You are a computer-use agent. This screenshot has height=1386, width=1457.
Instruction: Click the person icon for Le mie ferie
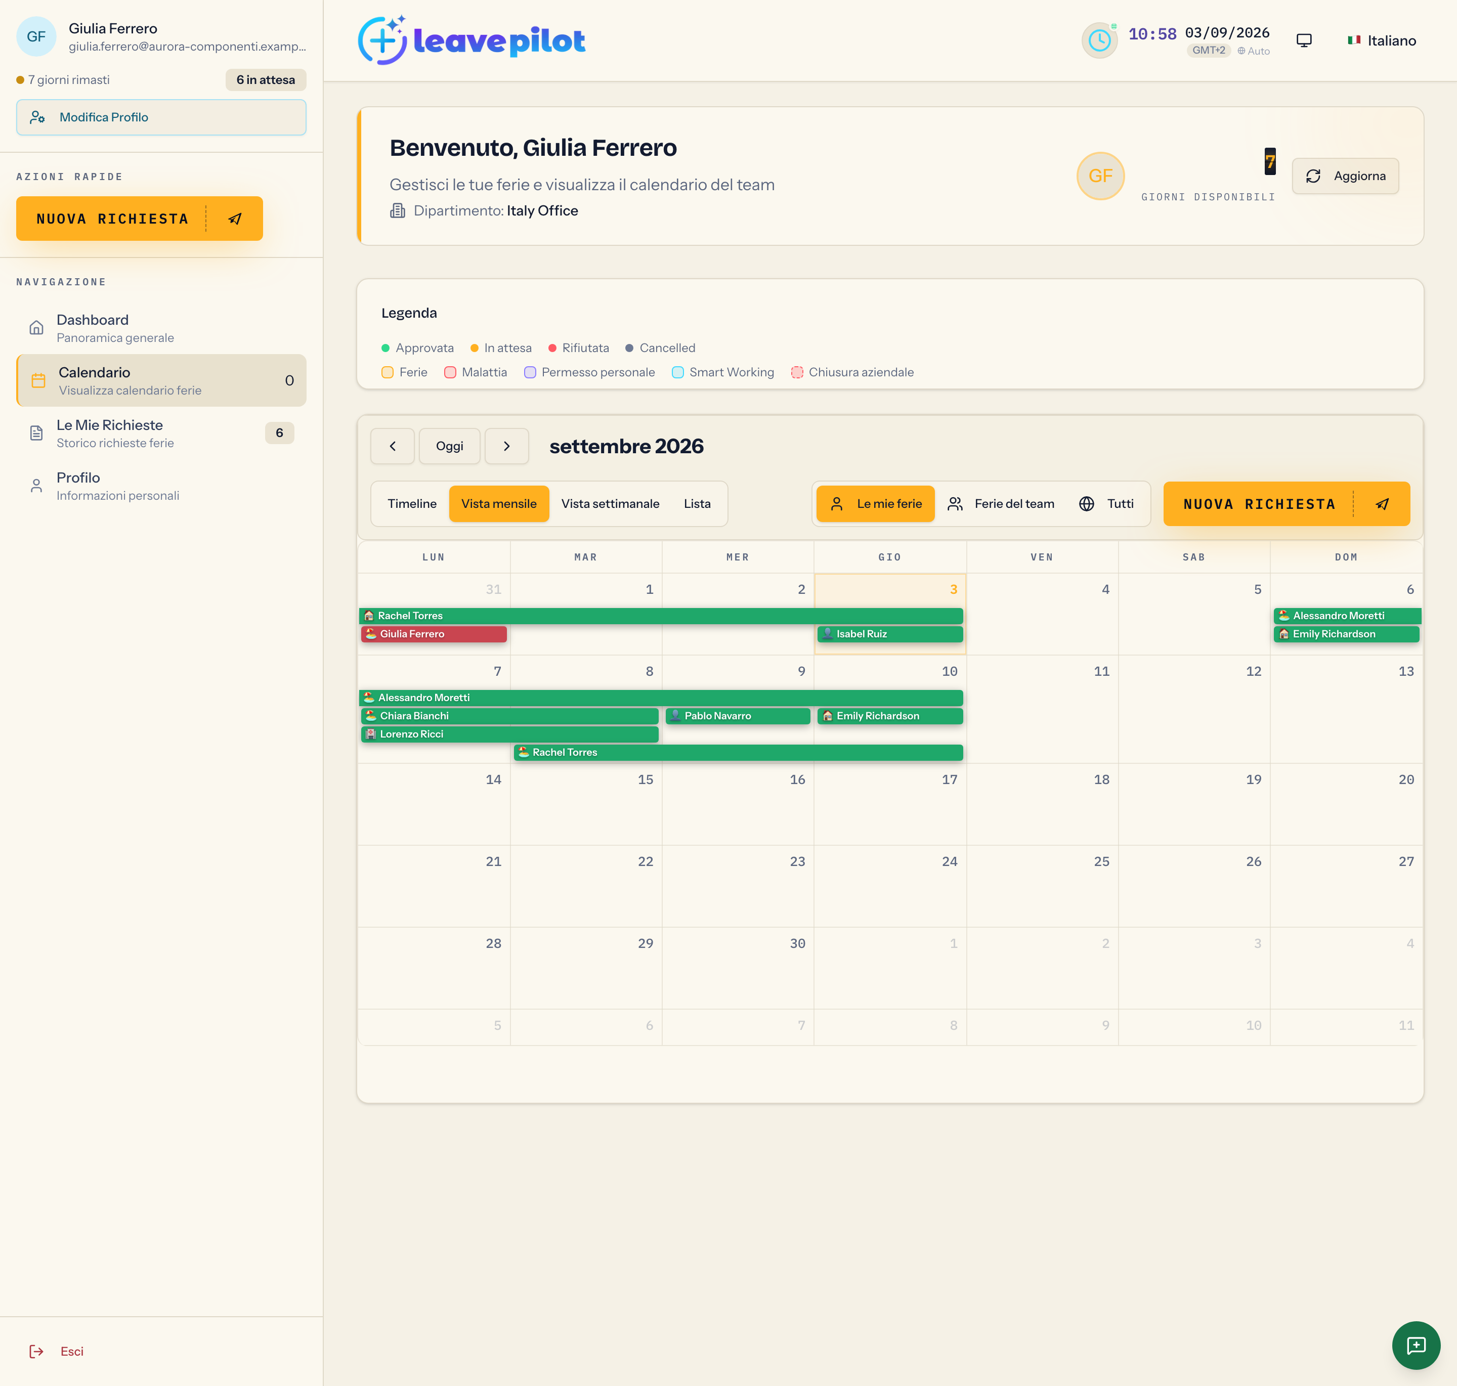click(836, 504)
